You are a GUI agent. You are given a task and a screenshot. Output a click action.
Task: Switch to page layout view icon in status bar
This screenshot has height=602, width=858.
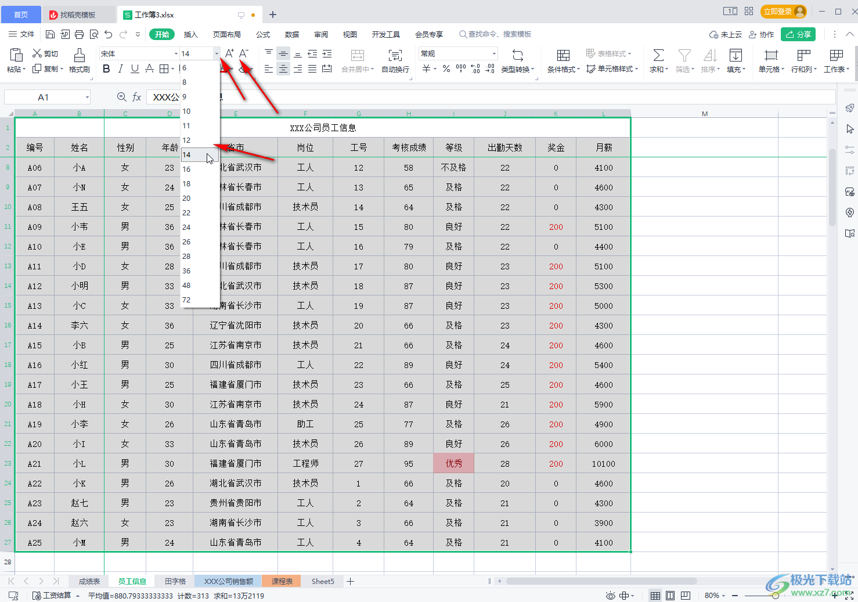(x=670, y=596)
